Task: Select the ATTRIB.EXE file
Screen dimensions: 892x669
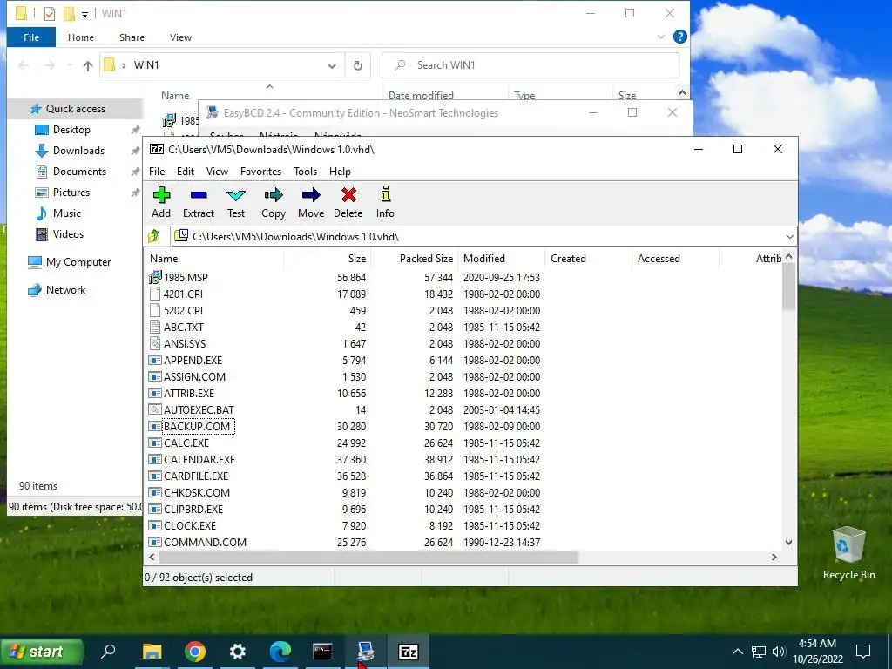Action: click(189, 393)
